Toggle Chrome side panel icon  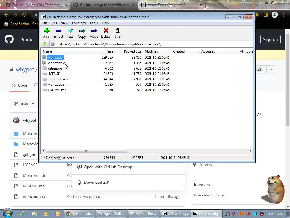(266, 15)
